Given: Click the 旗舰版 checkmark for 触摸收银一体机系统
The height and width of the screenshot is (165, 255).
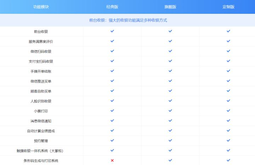Looking at the screenshot, I should (170, 150).
